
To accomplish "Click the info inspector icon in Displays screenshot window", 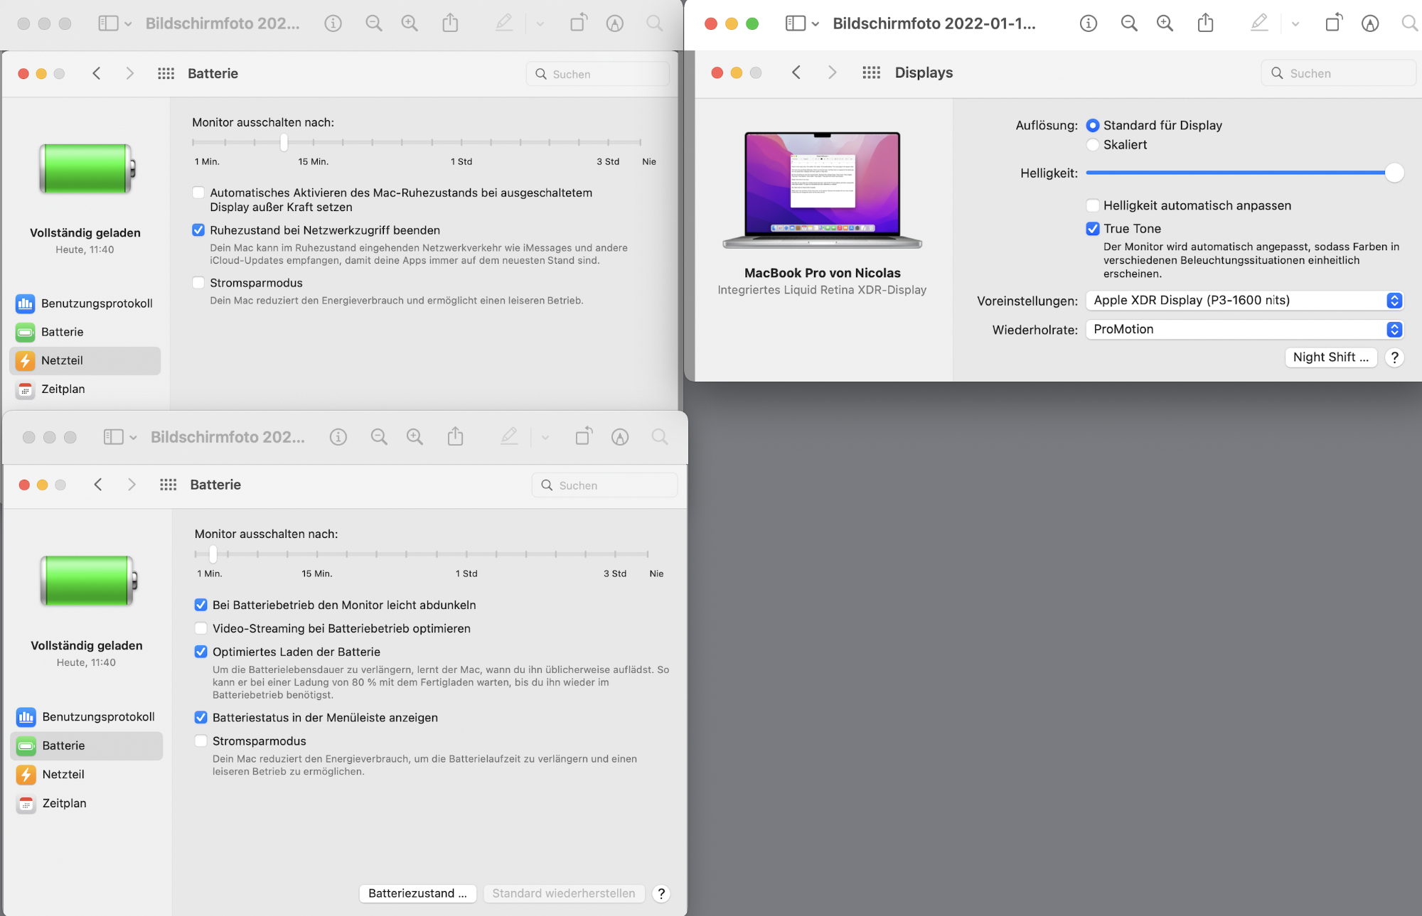I will [x=1088, y=23].
